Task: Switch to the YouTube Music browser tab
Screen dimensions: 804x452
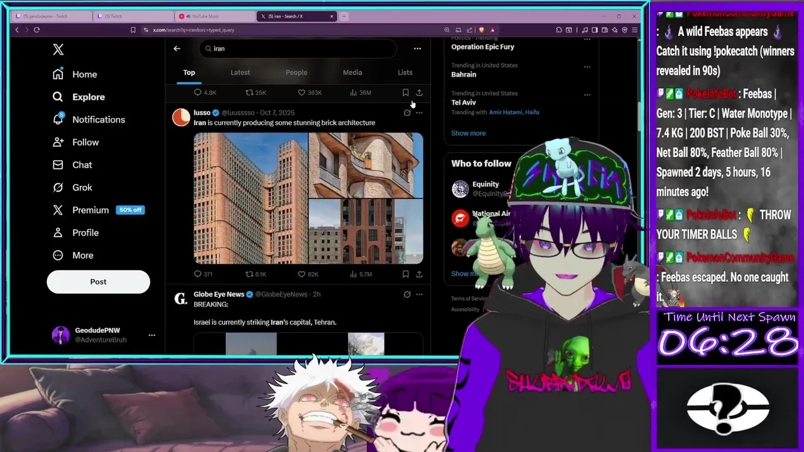Action: click(x=214, y=16)
